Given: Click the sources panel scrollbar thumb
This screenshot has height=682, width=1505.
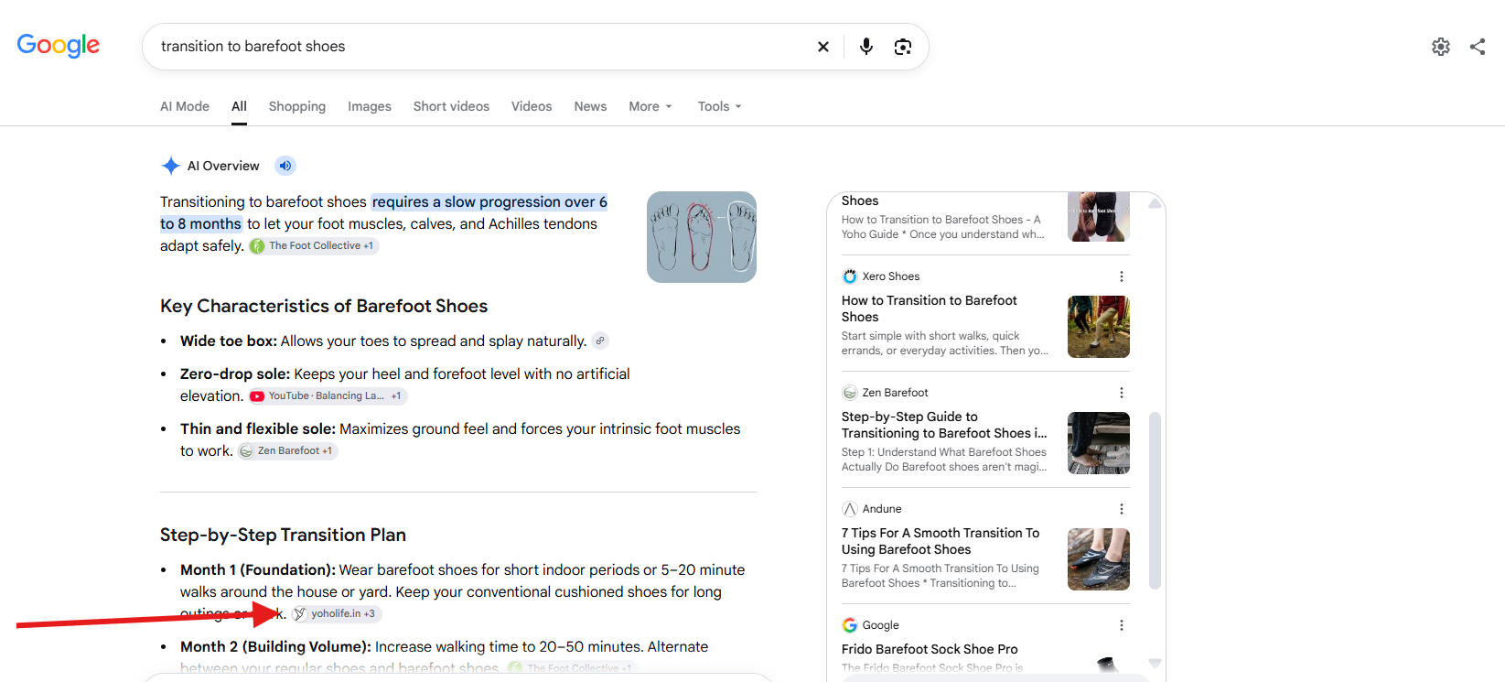Looking at the screenshot, I should click(1155, 500).
